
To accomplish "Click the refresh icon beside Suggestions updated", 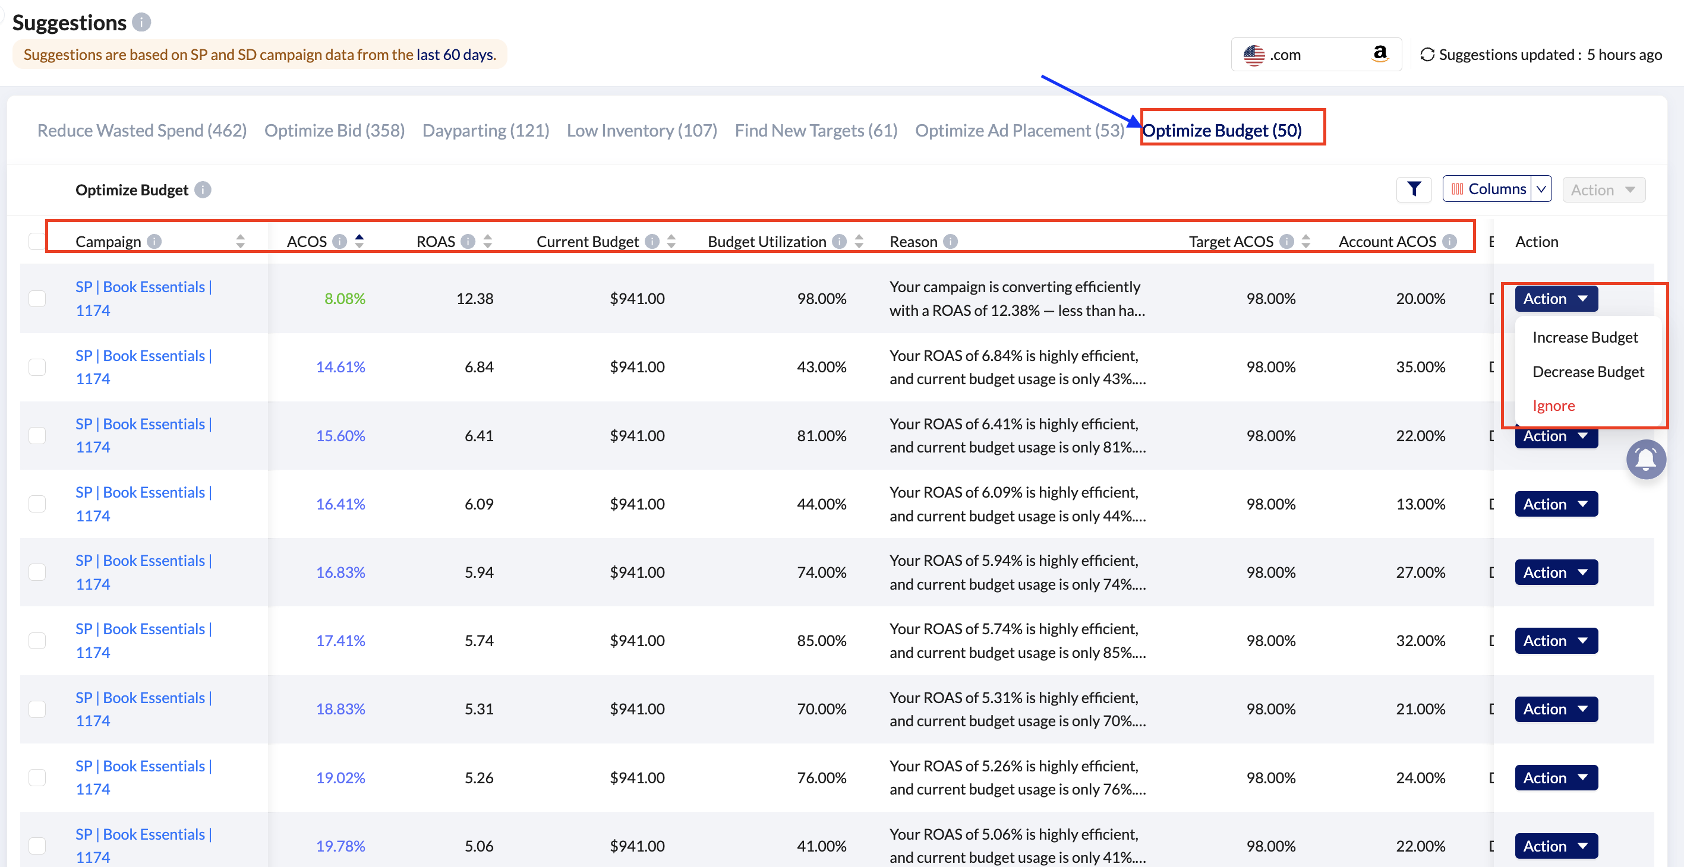I will pos(1427,55).
